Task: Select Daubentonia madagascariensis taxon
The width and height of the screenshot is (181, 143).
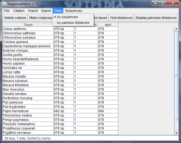Action: [x=28, y=46]
